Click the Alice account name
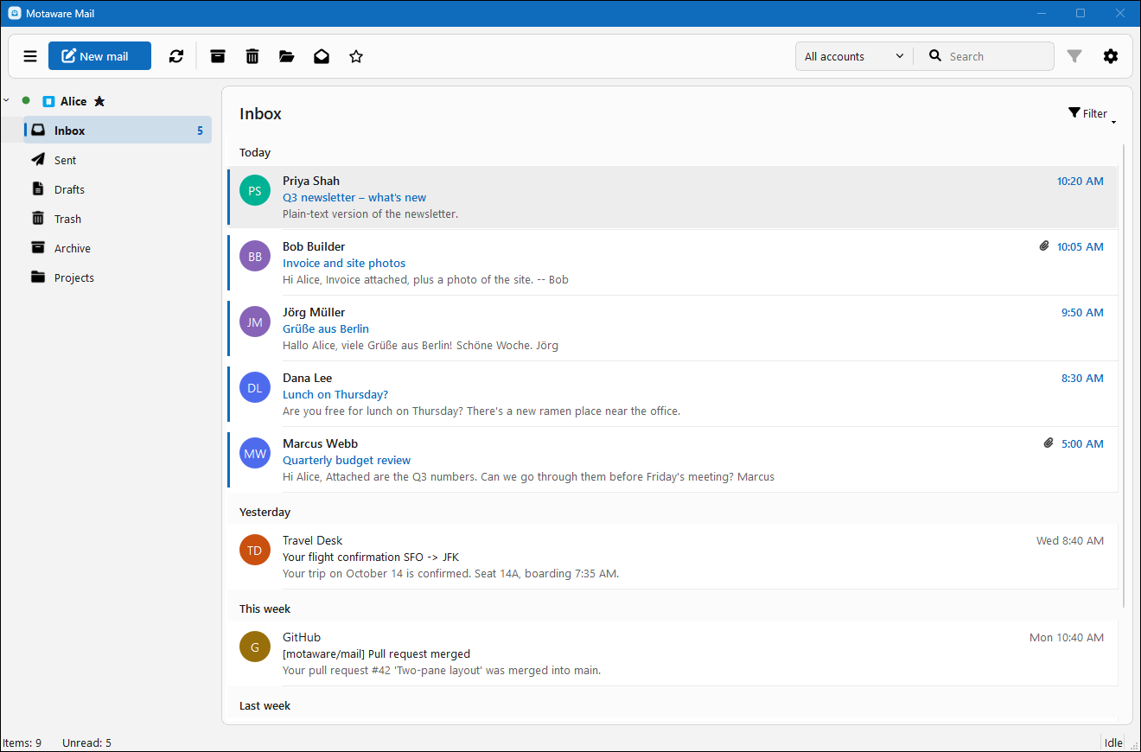 [x=73, y=101]
